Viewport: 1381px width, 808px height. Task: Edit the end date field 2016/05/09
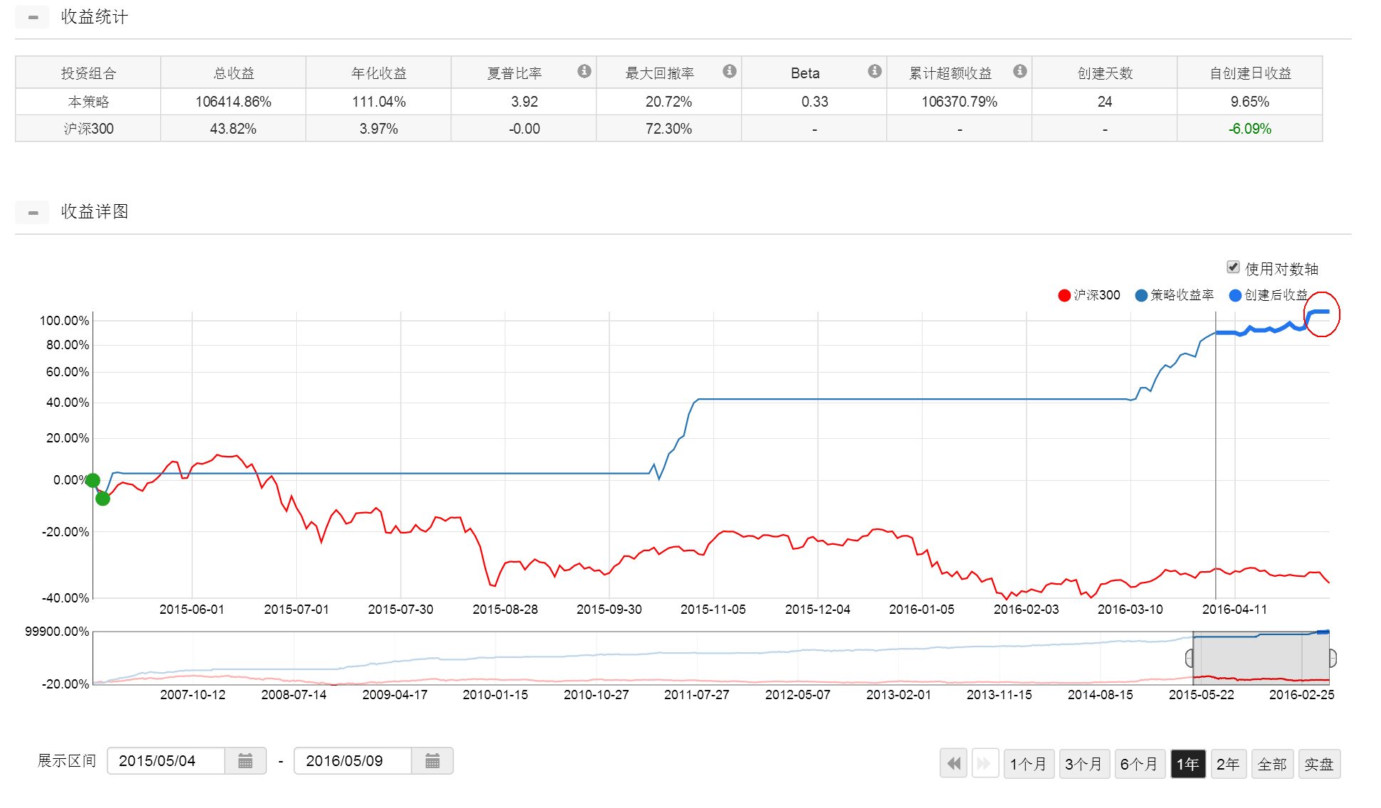tap(353, 761)
